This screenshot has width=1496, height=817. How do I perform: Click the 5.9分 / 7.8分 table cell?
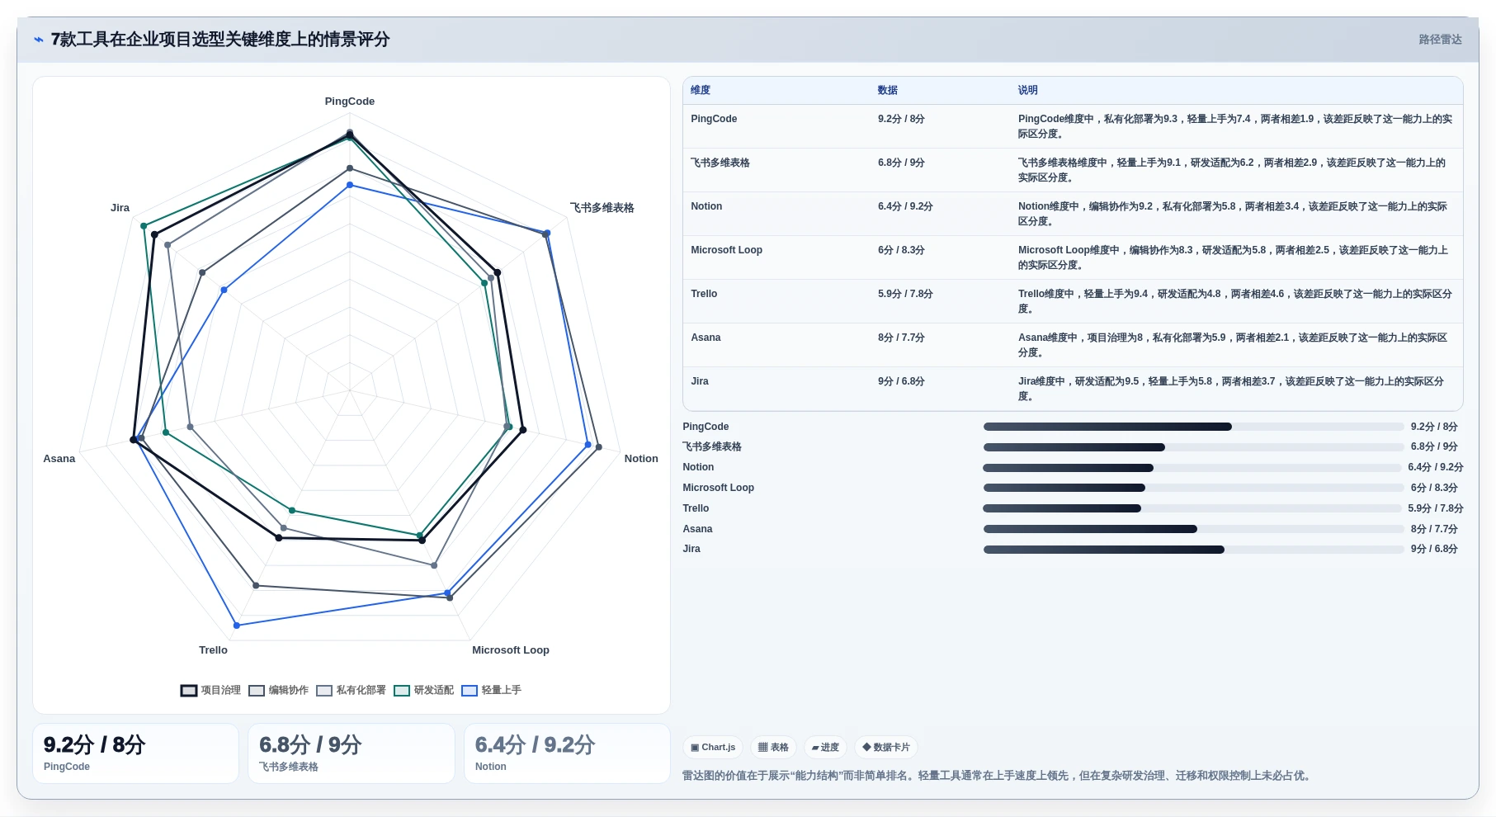[x=905, y=294]
